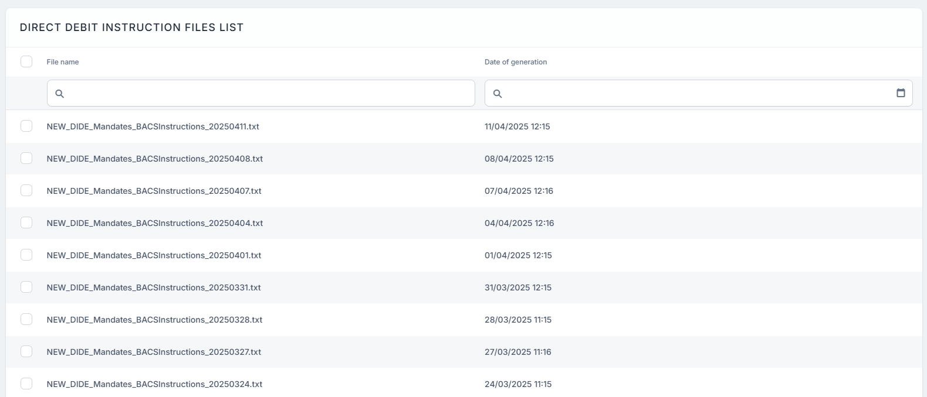Sort by Date of generation column header
The width and height of the screenshot is (927, 397).
pos(515,62)
